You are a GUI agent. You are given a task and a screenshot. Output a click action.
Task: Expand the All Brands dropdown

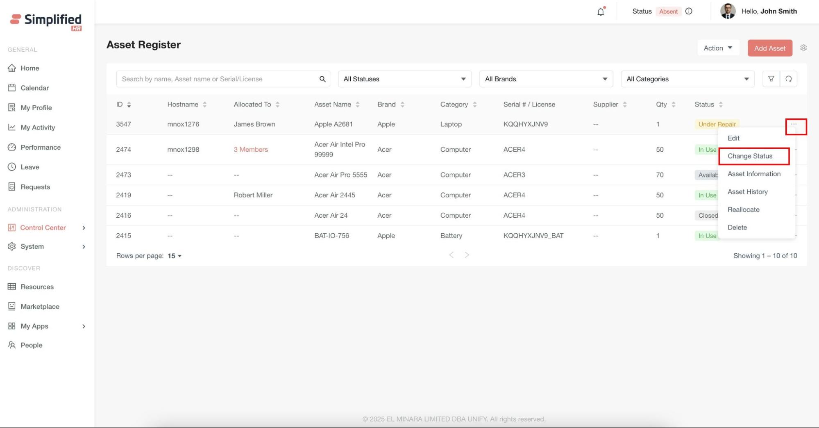[x=546, y=79]
